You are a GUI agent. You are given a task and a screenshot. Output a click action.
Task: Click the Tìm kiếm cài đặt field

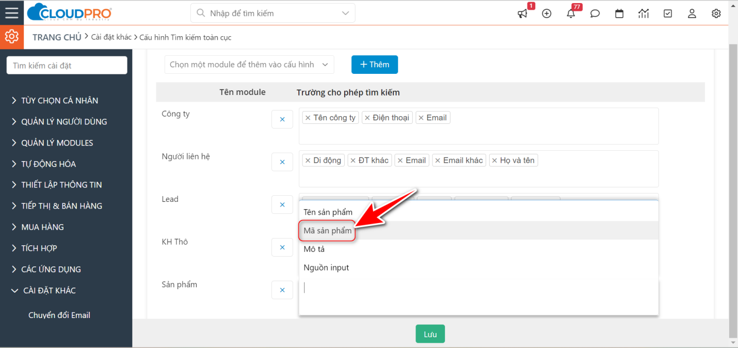67,66
